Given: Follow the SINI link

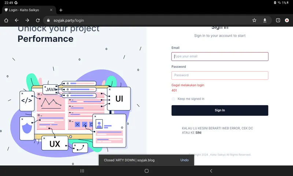Looking at the screenshot, I should click(x=199, y=133).
